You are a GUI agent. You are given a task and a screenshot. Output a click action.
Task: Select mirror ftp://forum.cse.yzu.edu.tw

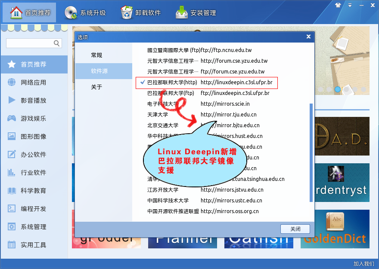point(207,72)
